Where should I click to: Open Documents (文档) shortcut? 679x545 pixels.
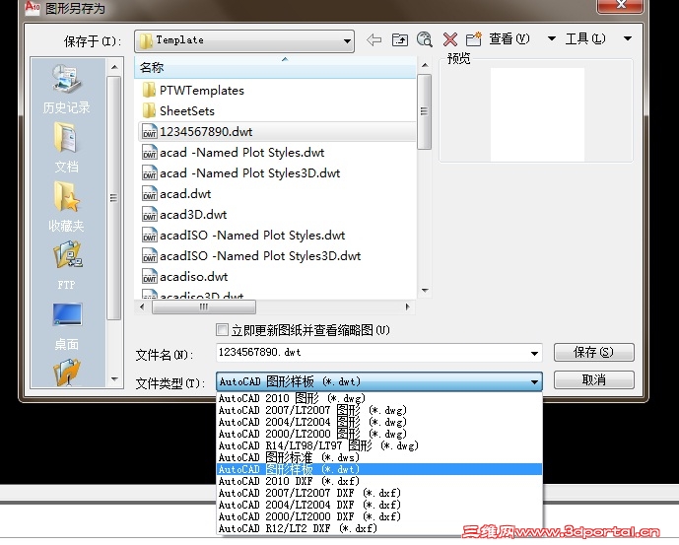[66, 148]
